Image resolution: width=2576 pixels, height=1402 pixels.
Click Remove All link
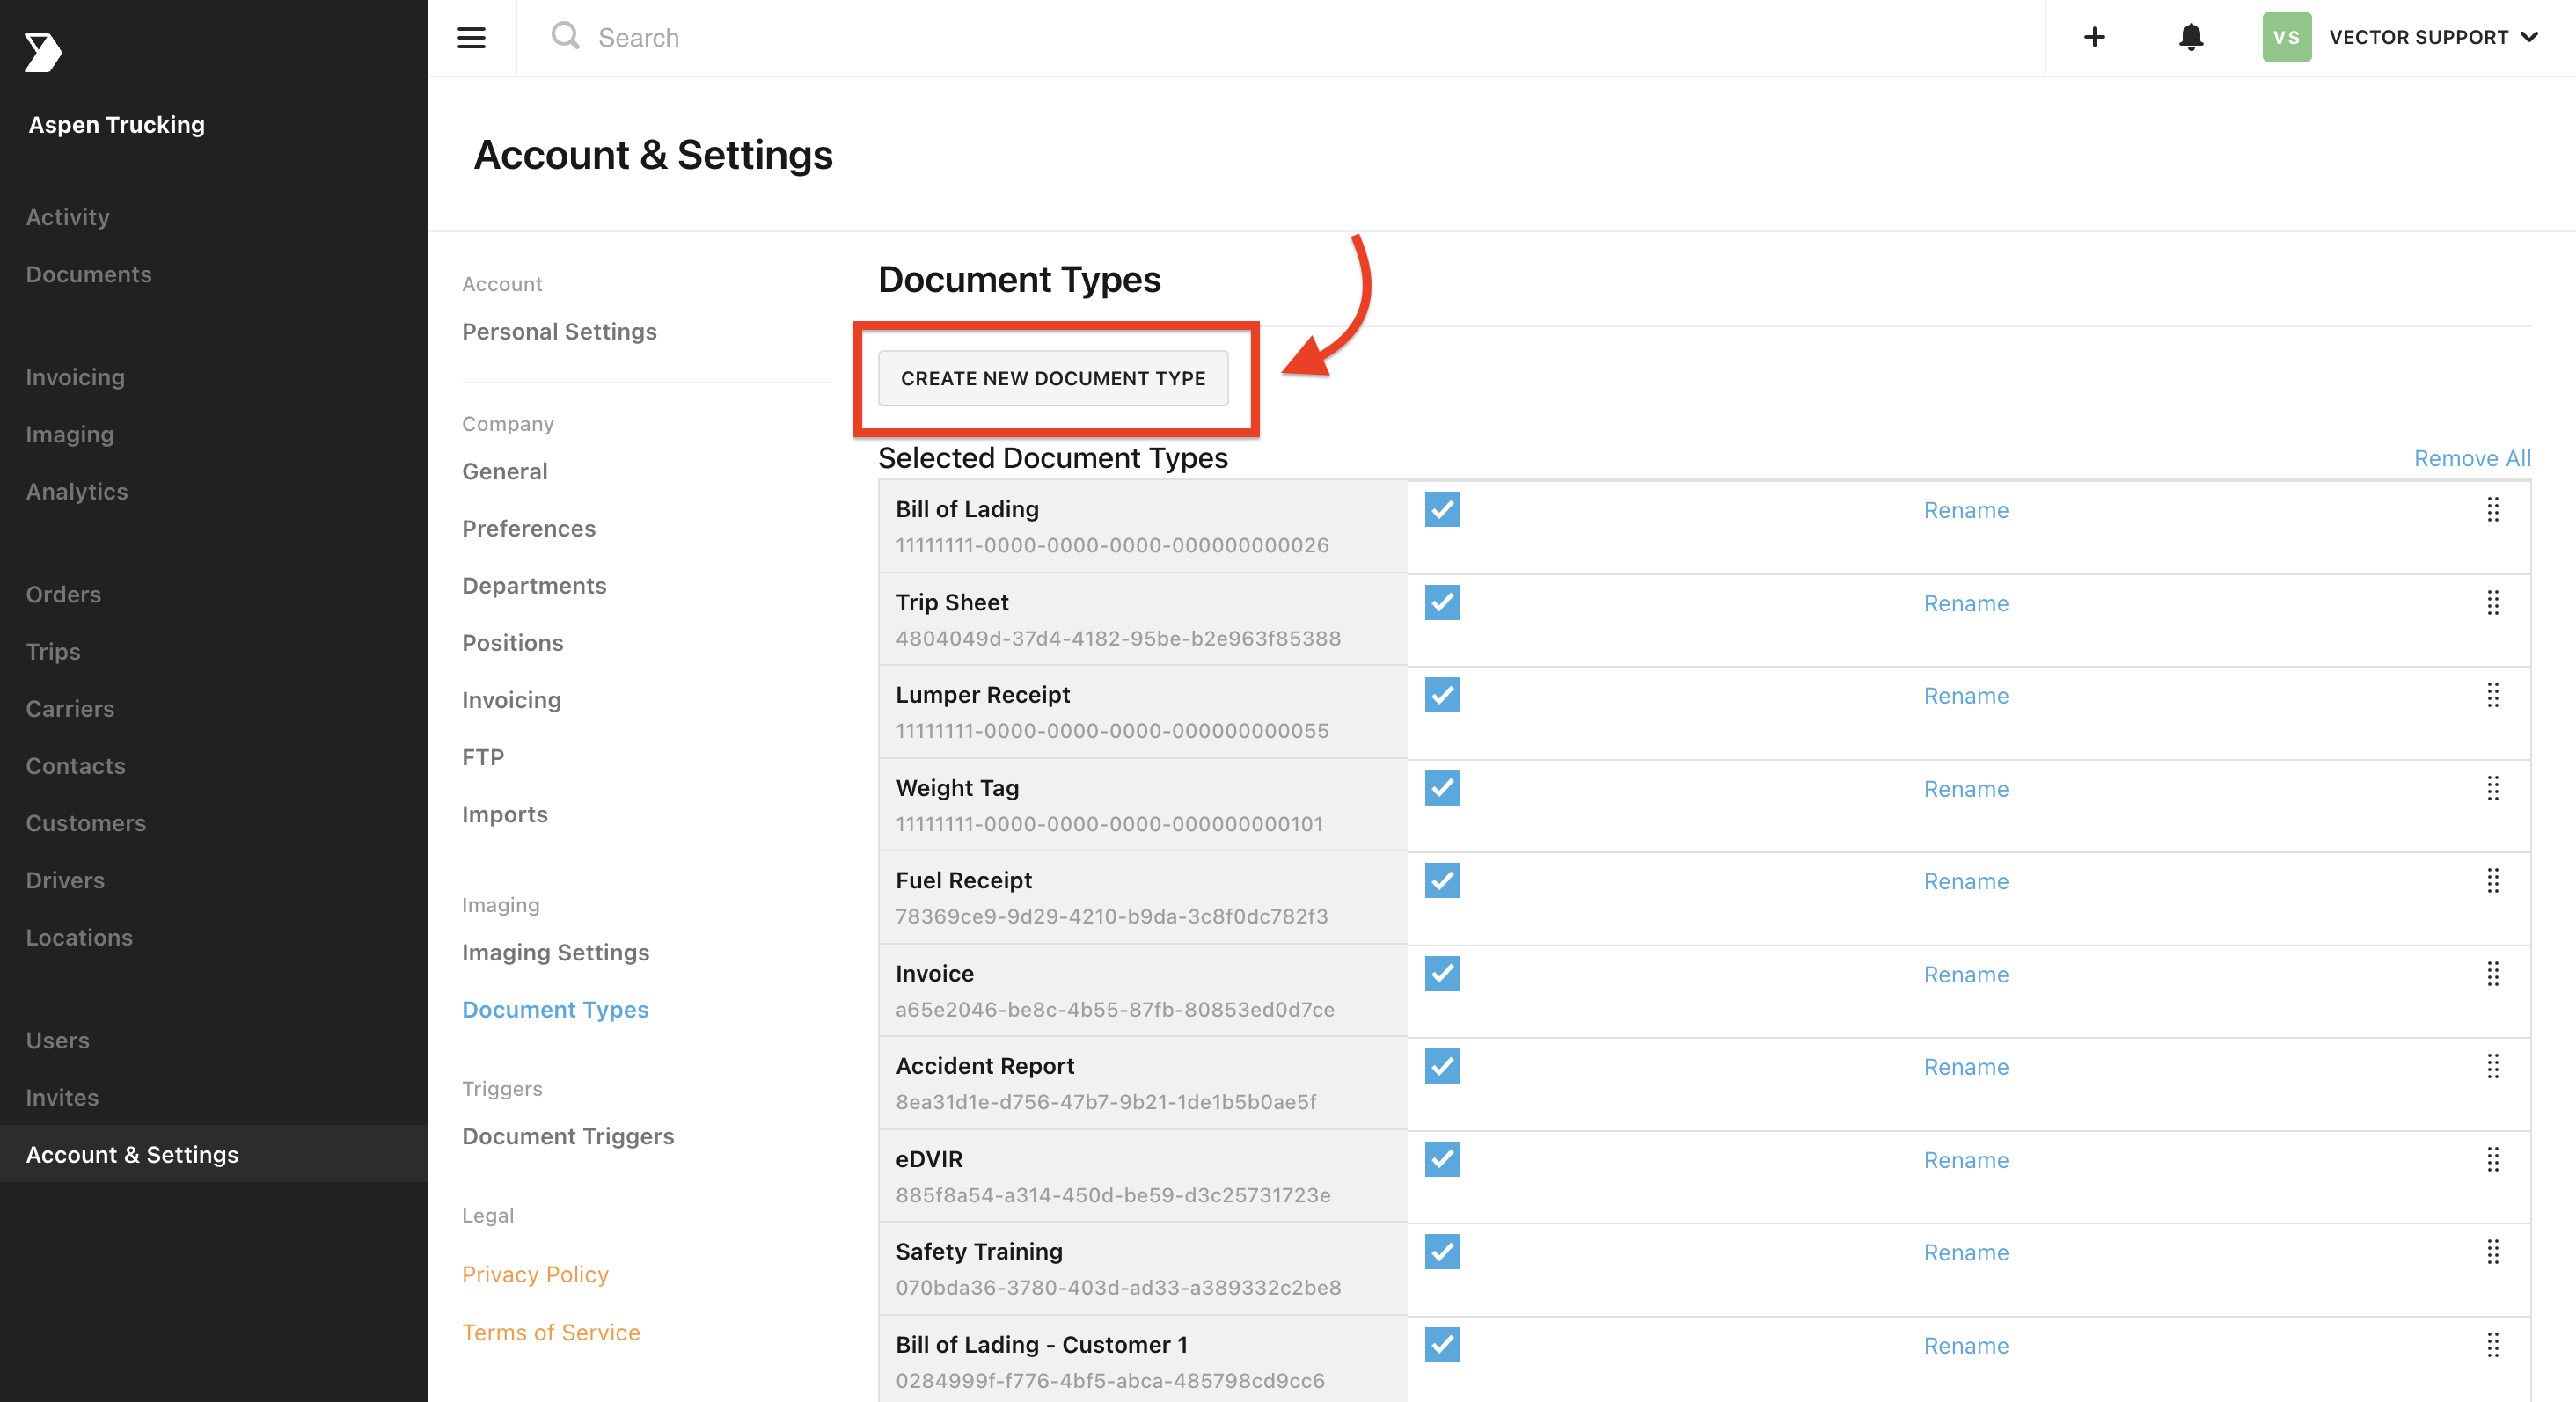click(2472, 458)
